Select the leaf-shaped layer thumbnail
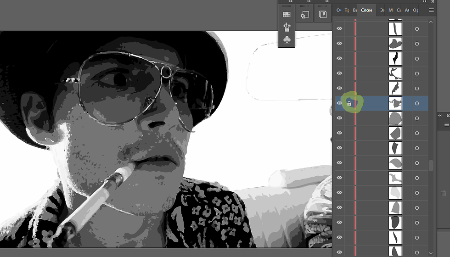This screenshot has height=257, width=450. pos(395,163)
